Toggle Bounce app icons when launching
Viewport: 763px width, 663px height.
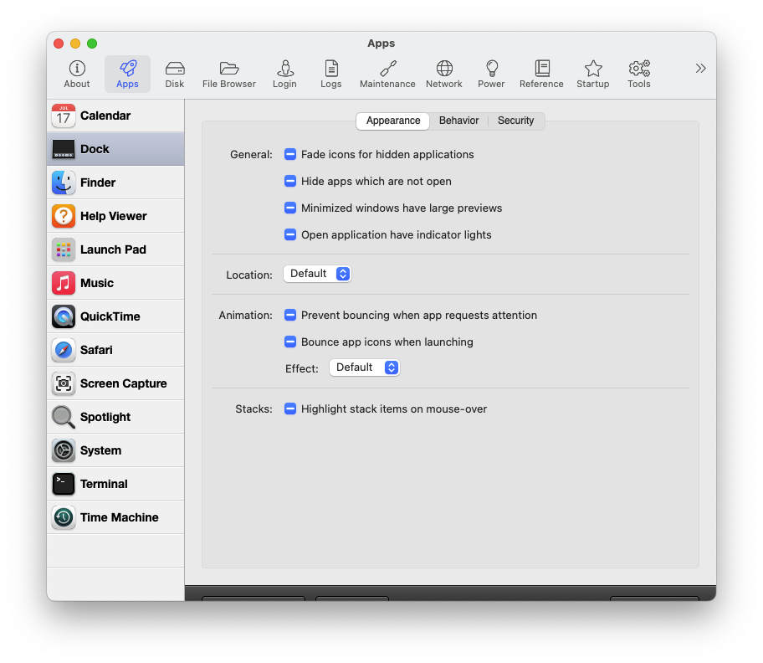tap(290, 342)
